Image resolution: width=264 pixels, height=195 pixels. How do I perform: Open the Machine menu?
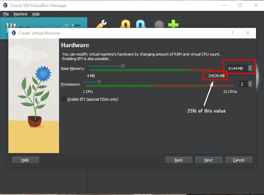20,14
